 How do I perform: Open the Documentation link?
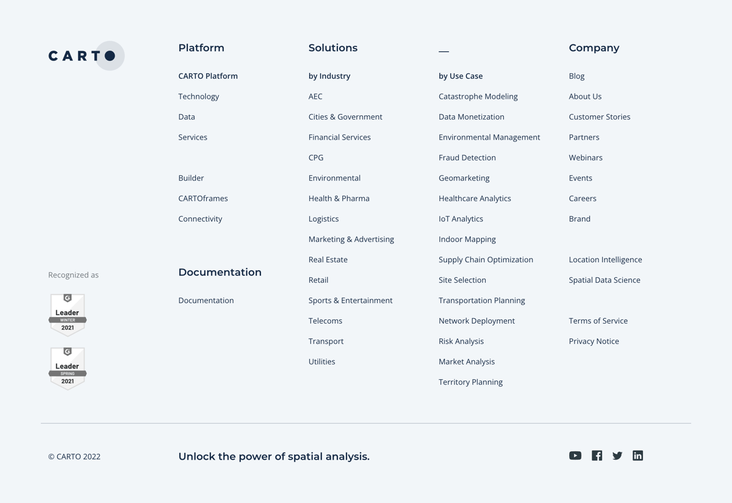pos(206,300)
